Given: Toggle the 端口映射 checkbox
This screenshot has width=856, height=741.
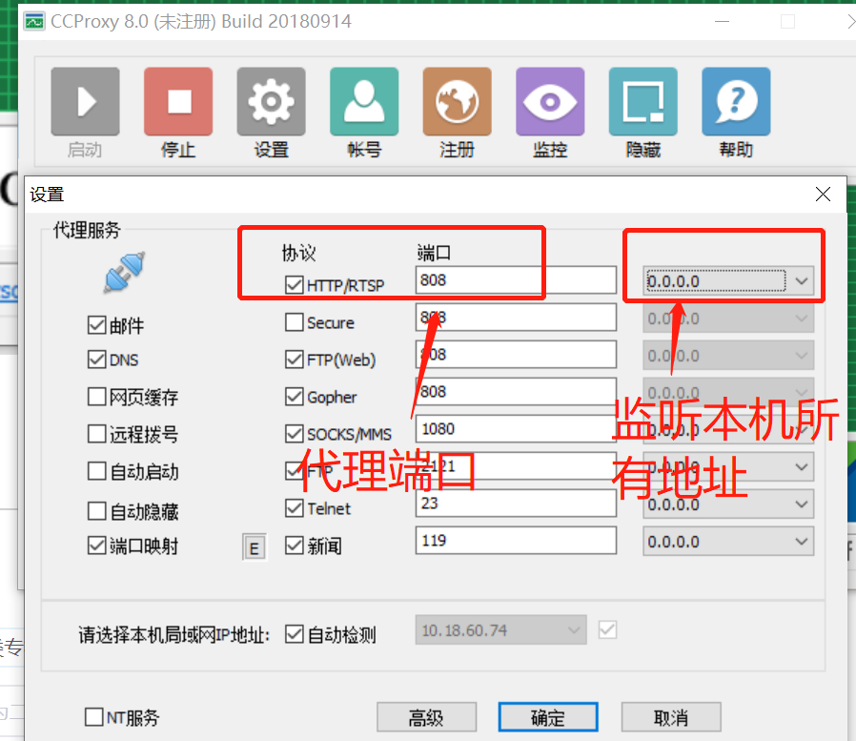Looking at the screenshot, I should pos(96,545).
